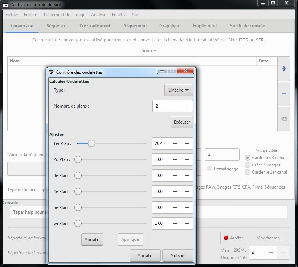Screen dimensions: 298x267
Task: Click the Appliquer button
Action: pos(131,239)
